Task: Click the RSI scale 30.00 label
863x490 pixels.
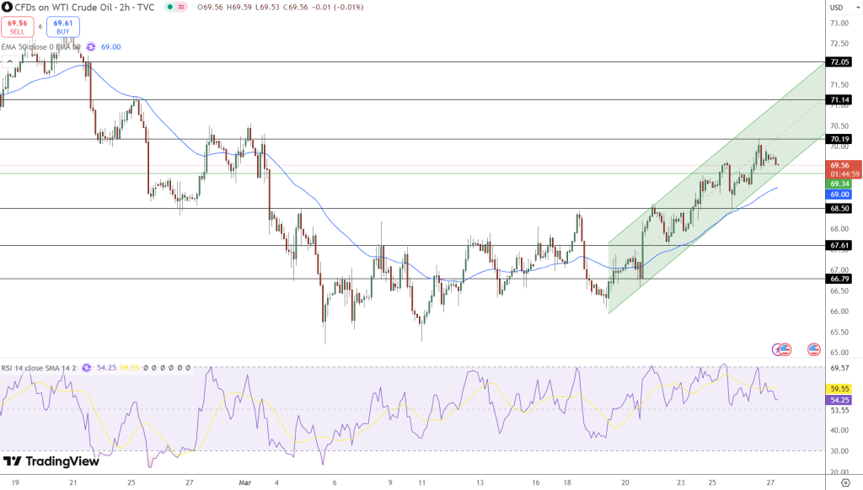Action: coord(839,451)
